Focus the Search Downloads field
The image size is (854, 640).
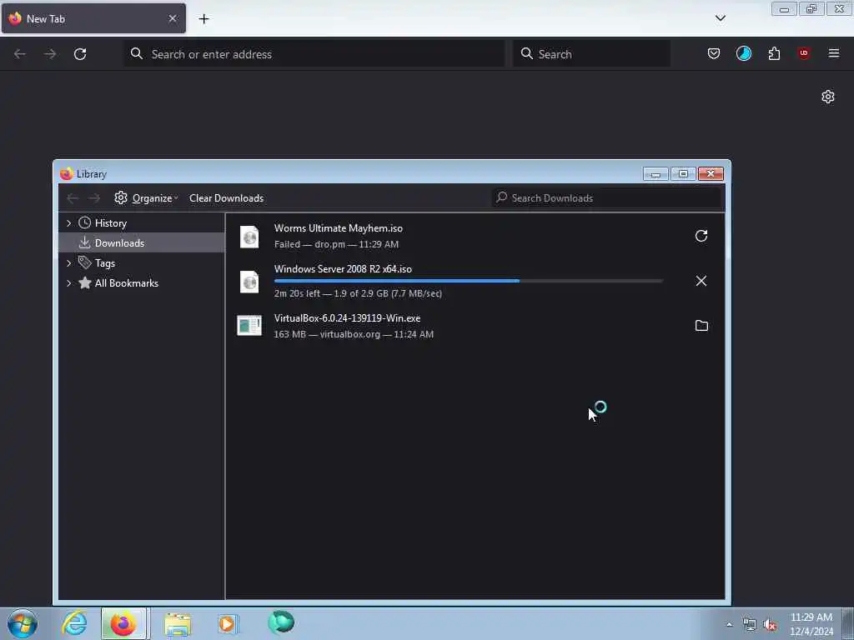click(607, 198)
